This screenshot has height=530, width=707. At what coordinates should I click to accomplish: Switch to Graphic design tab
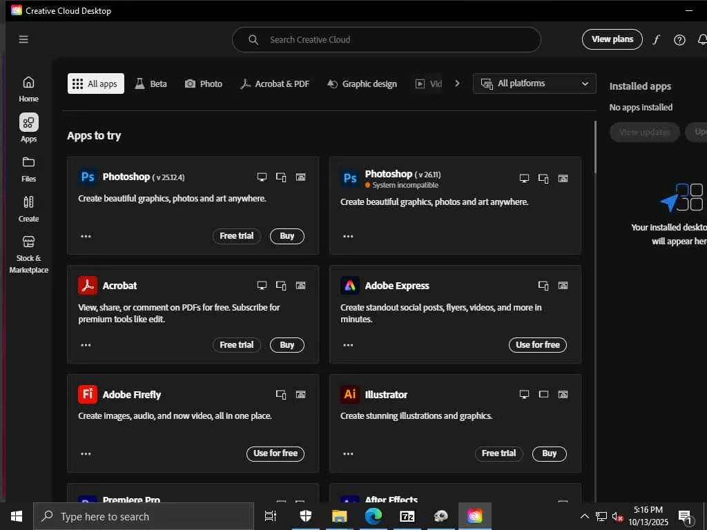[x=362, y=84]
